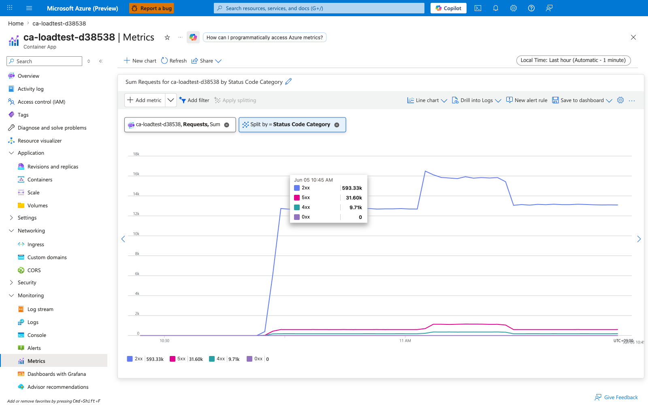Click the Copilot button in header
Screen dimensions: 648x405
(x=448, y=8)
